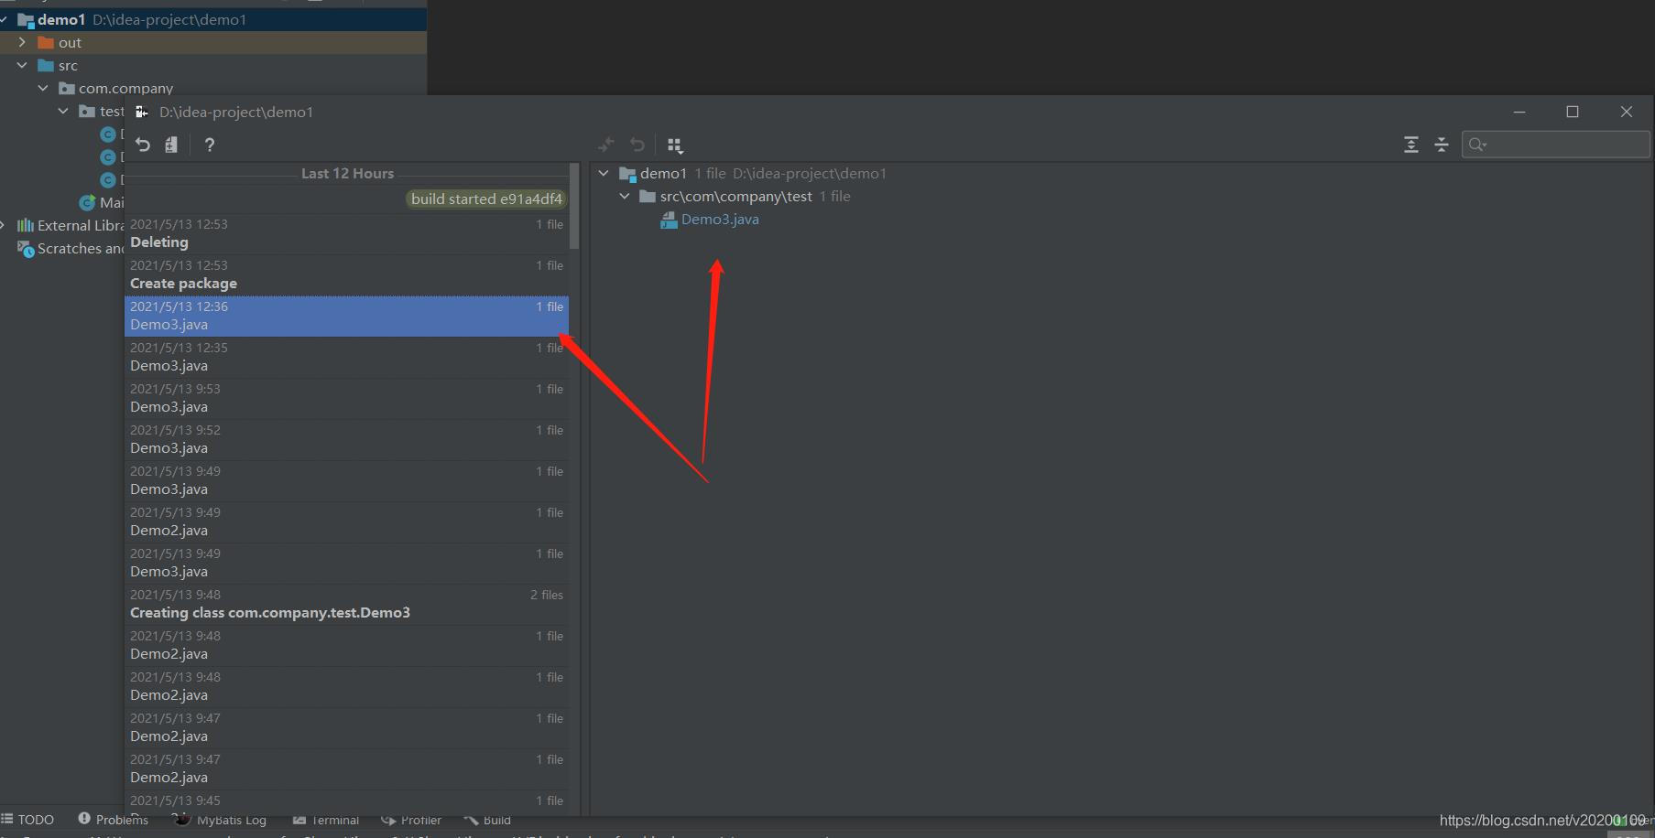
Task: Collapse the test package node
Action: pyautogui.click(x=63, y=111)
